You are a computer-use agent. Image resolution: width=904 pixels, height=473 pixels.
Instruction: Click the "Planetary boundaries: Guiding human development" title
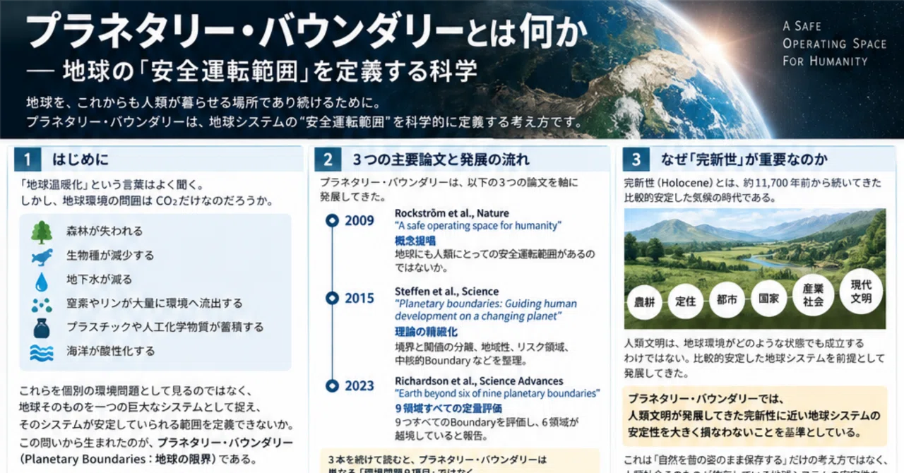(x=486, y=310)
